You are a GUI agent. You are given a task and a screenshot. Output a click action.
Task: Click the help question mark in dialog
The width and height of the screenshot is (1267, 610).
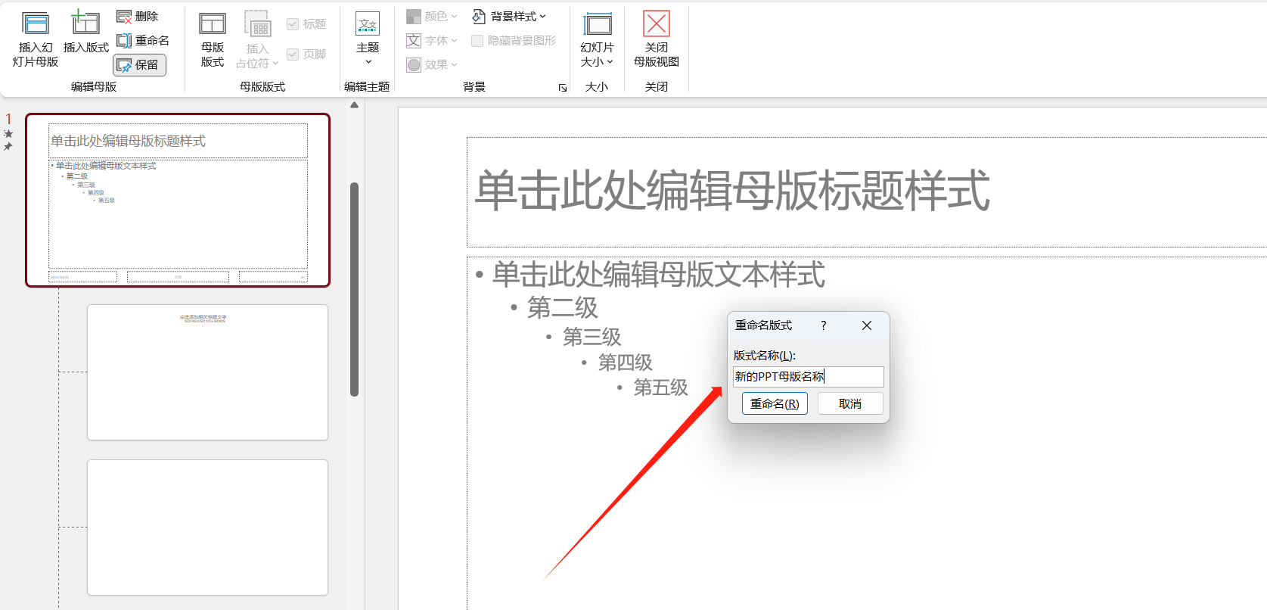pos(824,325)
